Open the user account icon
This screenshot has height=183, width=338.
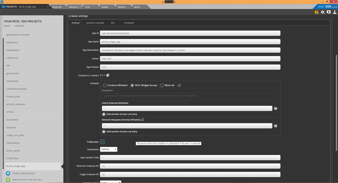point(334,12)
